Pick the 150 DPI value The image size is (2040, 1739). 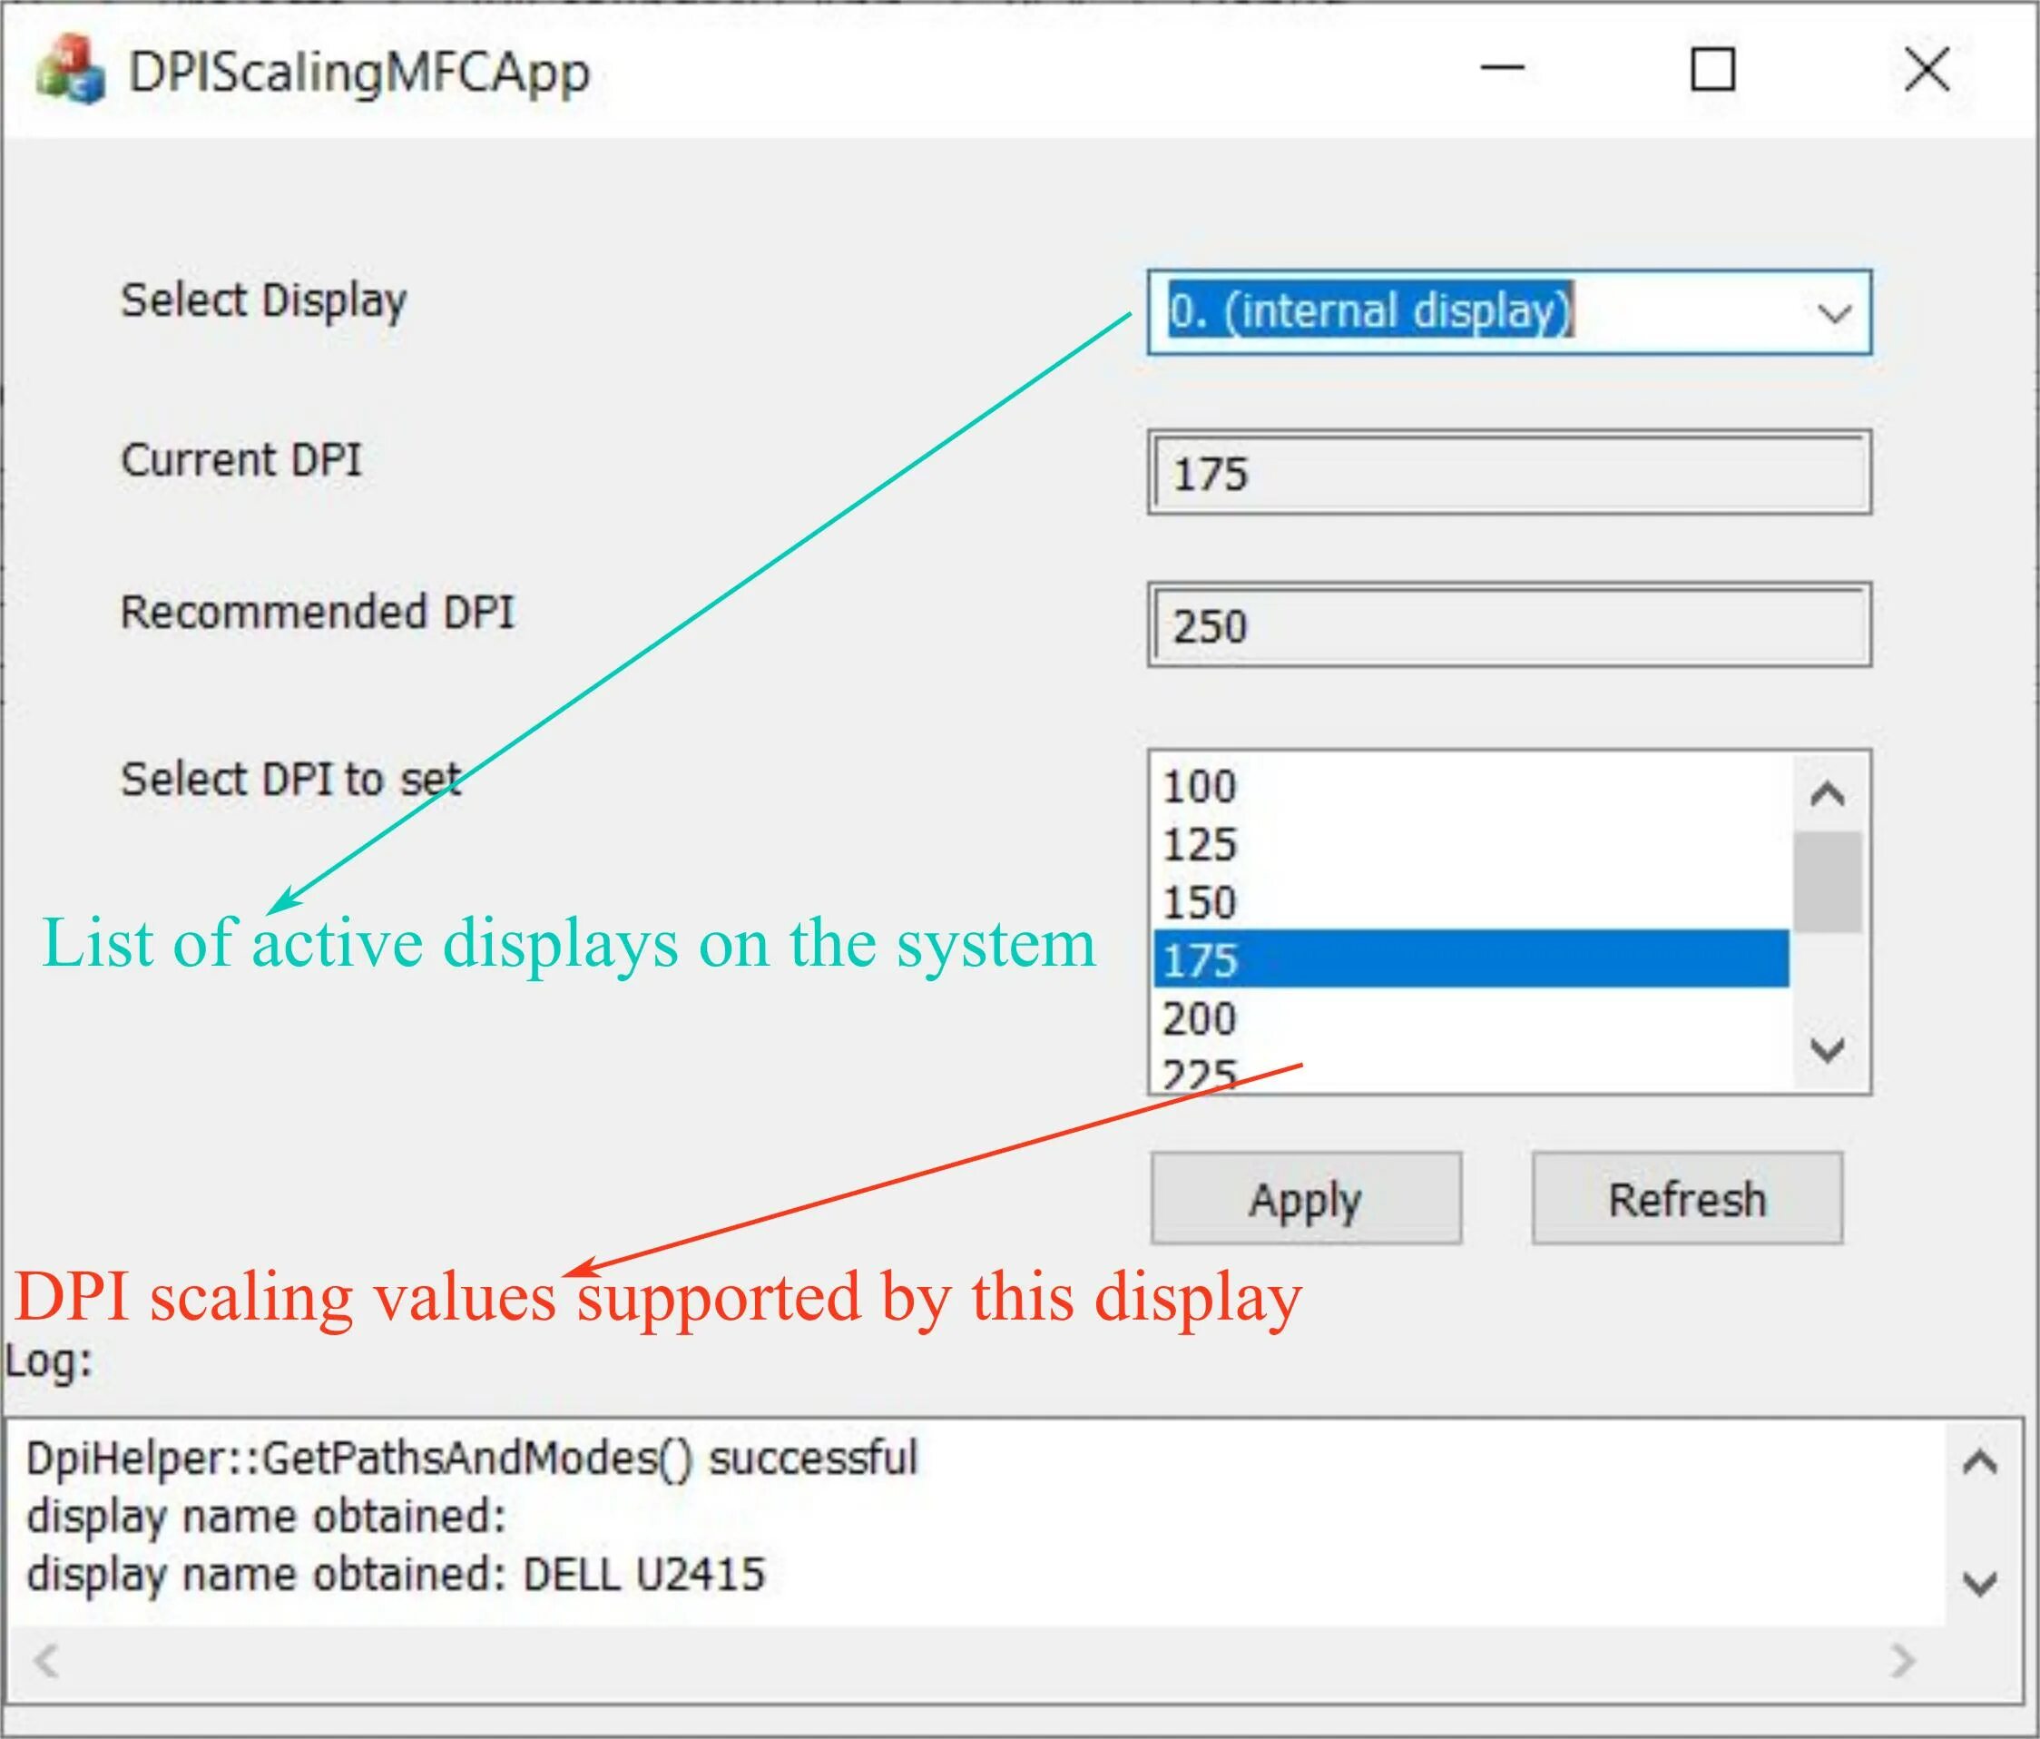(x=1201, y=903)
